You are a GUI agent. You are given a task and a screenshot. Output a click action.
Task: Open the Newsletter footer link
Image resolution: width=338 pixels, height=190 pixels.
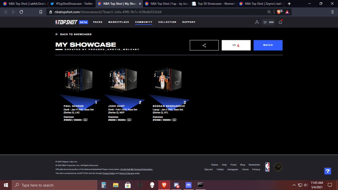click(x=254, y=165)
